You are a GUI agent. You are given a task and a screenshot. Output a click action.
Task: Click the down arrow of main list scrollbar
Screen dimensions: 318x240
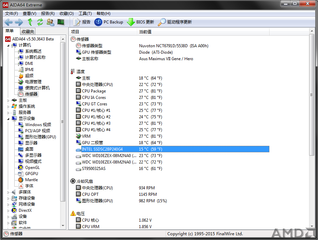point(312,226)
